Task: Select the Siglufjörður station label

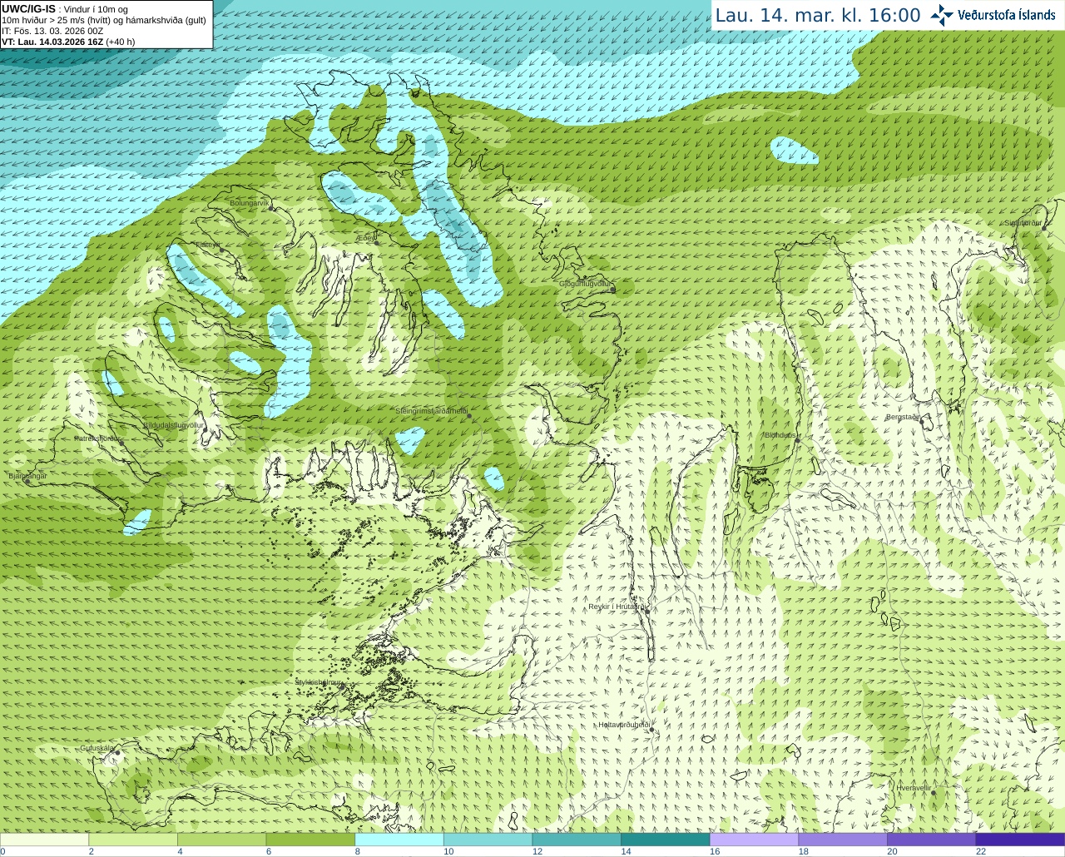Action: pyautogui.click(x=1023, y=223)
